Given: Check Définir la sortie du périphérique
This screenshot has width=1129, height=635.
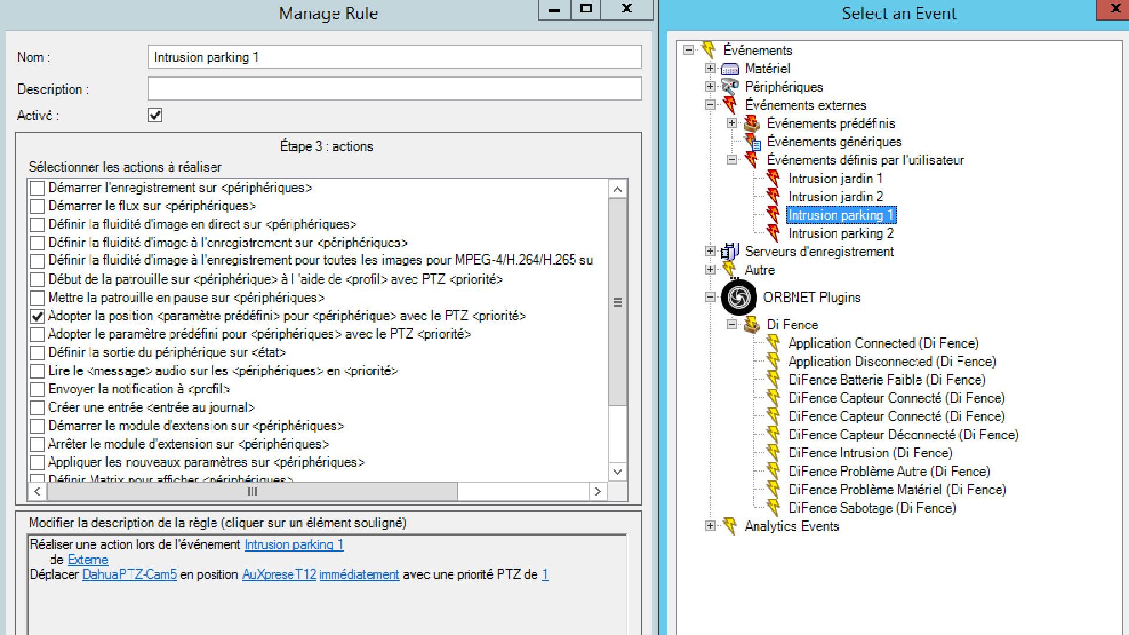Looking at the screenshot, I should pyautogui.click(x=37, y=353).
